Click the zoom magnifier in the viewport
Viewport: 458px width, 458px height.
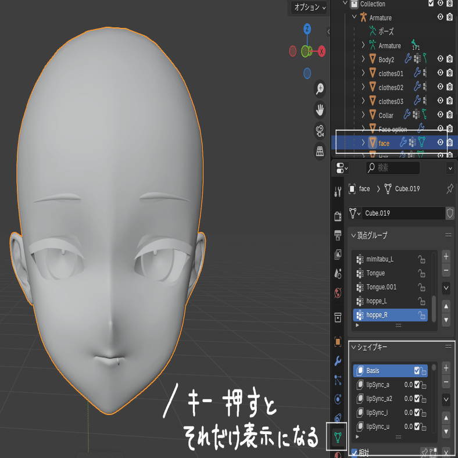pyautogui.click(x=320, y=88)
